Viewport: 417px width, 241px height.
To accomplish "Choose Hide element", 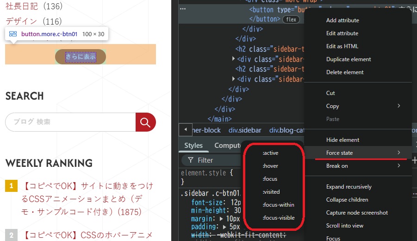I will click(x=343, y=140).
